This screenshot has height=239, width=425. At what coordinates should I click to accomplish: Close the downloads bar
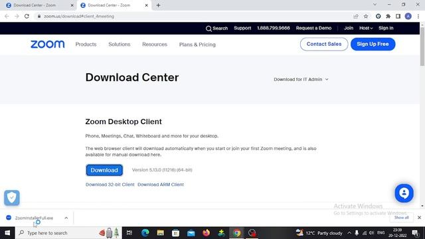click(x=419, y=218)
